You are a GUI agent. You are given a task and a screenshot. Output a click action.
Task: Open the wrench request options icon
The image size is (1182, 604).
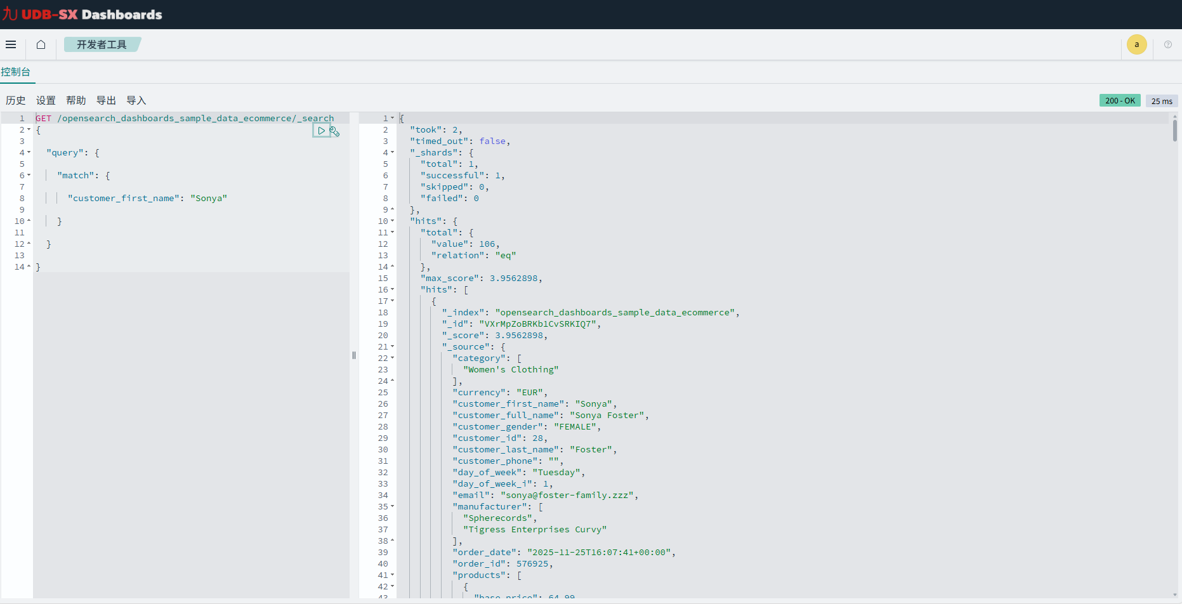pos(334,131)
